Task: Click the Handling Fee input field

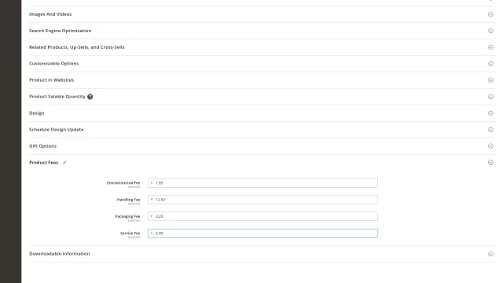Action: [x=263, y=200]
